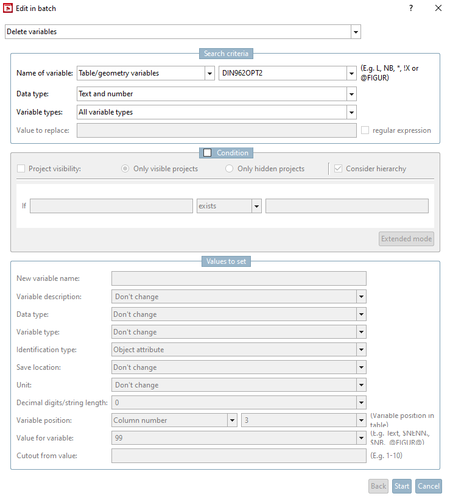Click the Cancel button
This screenshot has width=450, height=499.
[428, 486]
